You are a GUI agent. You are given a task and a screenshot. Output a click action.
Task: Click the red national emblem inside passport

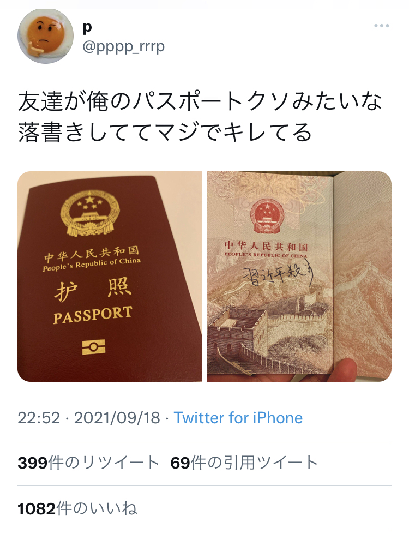(x=267, y=217)
